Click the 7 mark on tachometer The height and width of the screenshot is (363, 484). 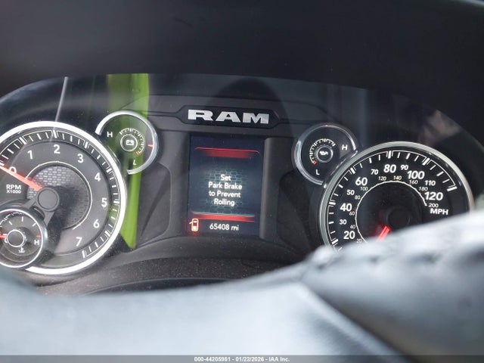point(79,241)
